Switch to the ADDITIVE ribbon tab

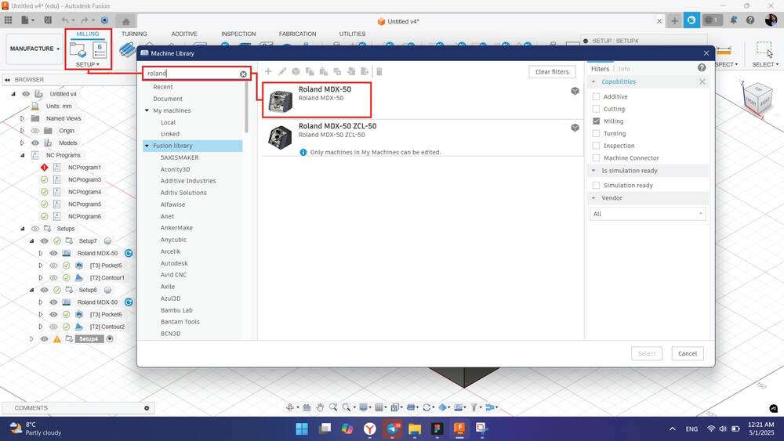coord(184,34)
